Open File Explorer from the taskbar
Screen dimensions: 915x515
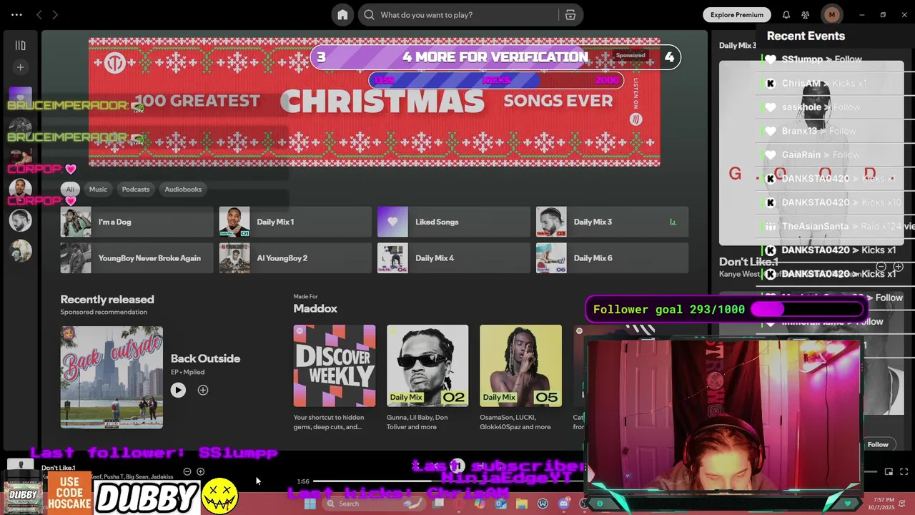521,504
